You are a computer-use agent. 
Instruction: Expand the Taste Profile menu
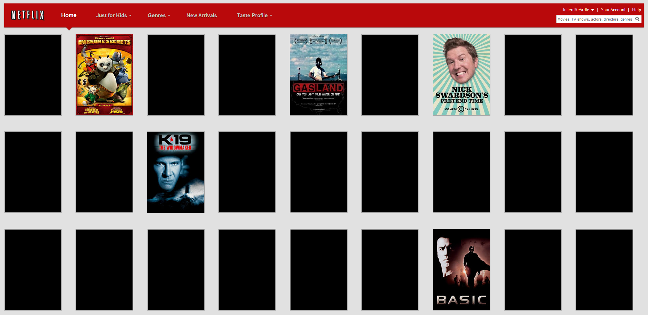pos(254,15)
